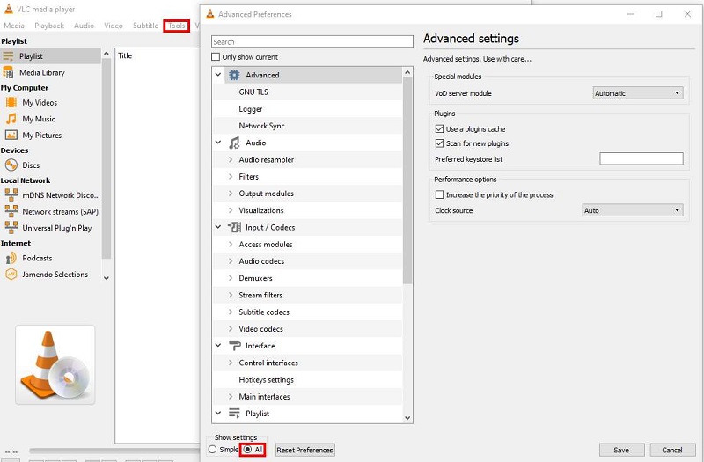704x462 pixels.
Task: Enable Increase the priority of the process
Action: [x=439, y=194]
